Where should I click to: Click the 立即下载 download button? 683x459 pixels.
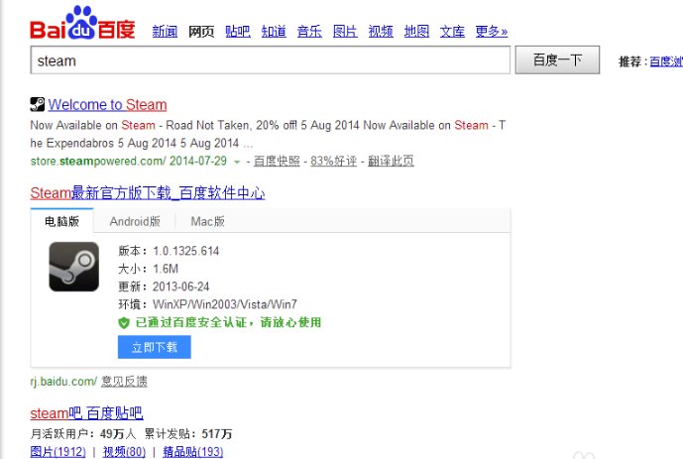click(x=155, y=347)
